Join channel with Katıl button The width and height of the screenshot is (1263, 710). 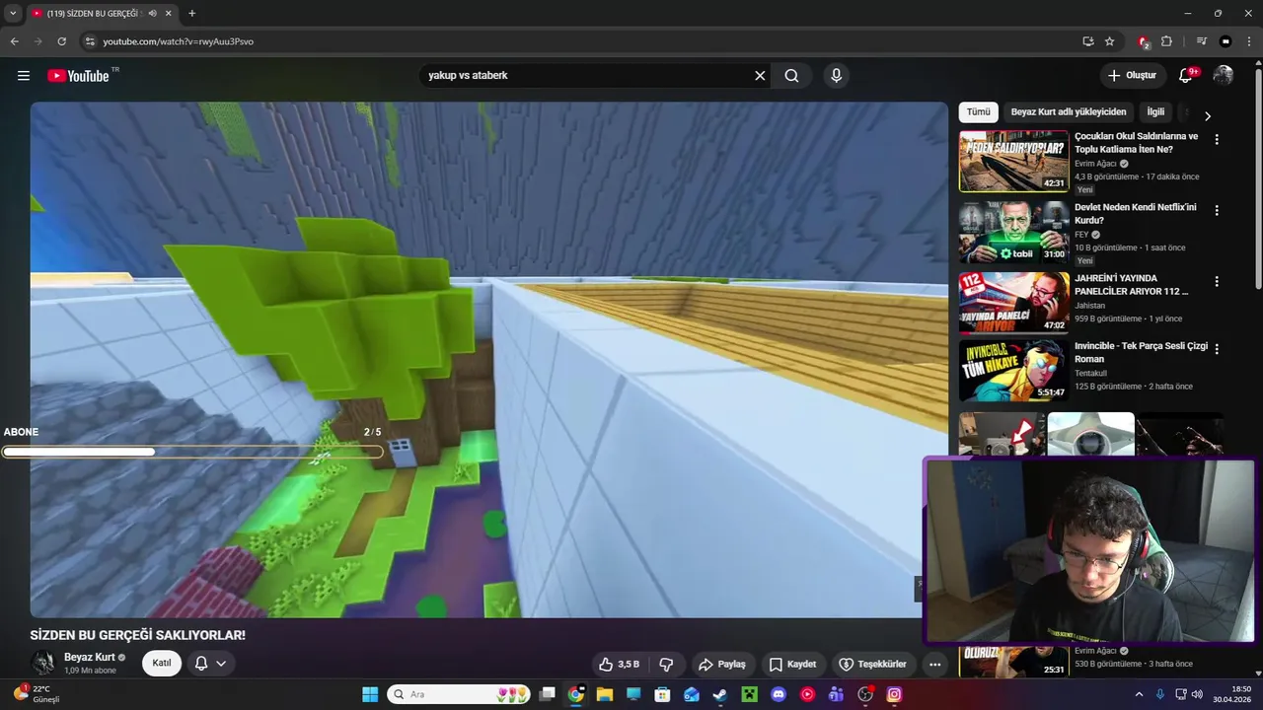162,663
